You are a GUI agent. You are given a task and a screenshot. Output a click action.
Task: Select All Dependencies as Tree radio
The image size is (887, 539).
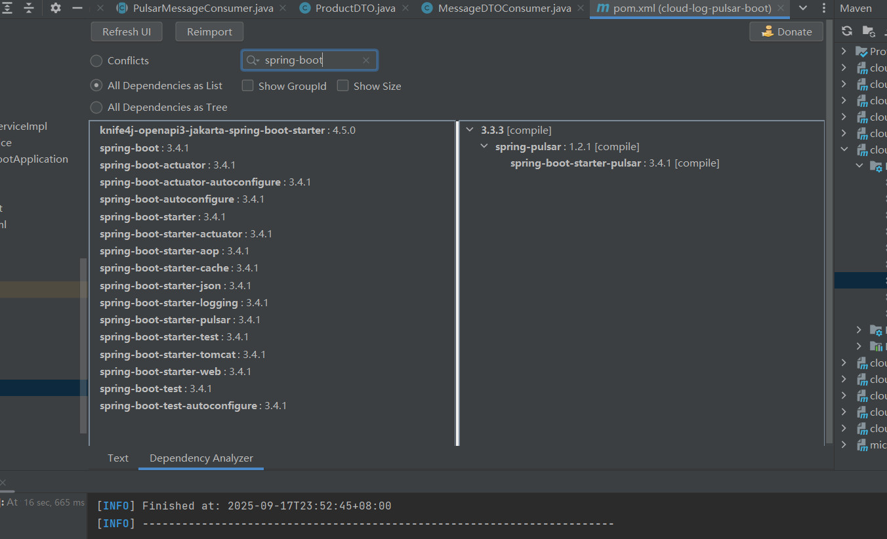click(x=96, y=108)
